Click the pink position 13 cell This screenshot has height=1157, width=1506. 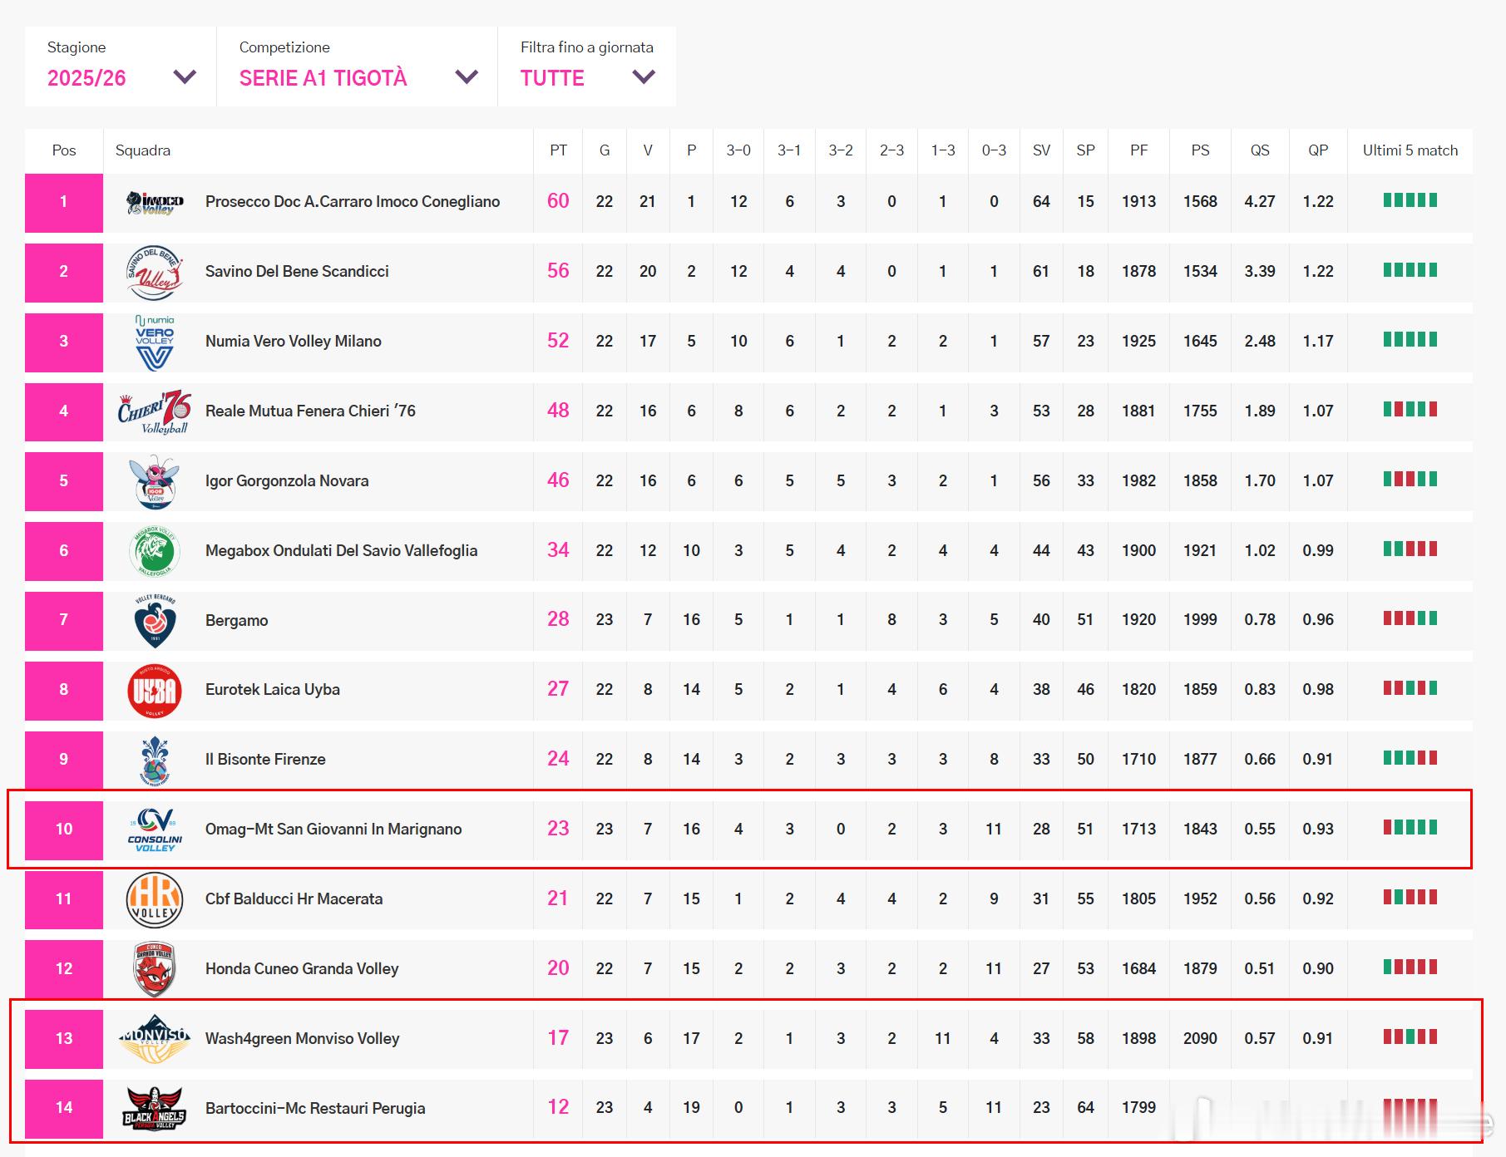coord(64,1038)
